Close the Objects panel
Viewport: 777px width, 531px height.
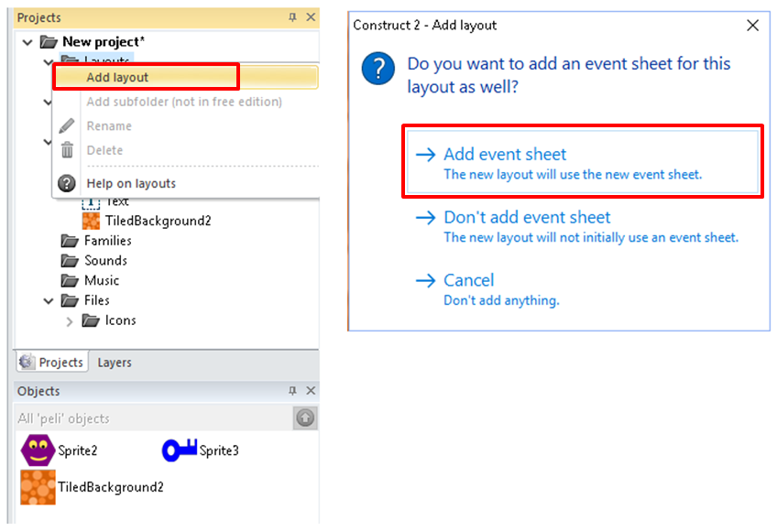click(x=311, y=391)
